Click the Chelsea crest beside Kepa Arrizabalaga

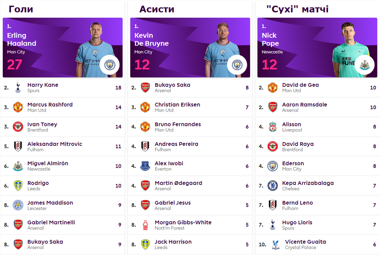273,186
